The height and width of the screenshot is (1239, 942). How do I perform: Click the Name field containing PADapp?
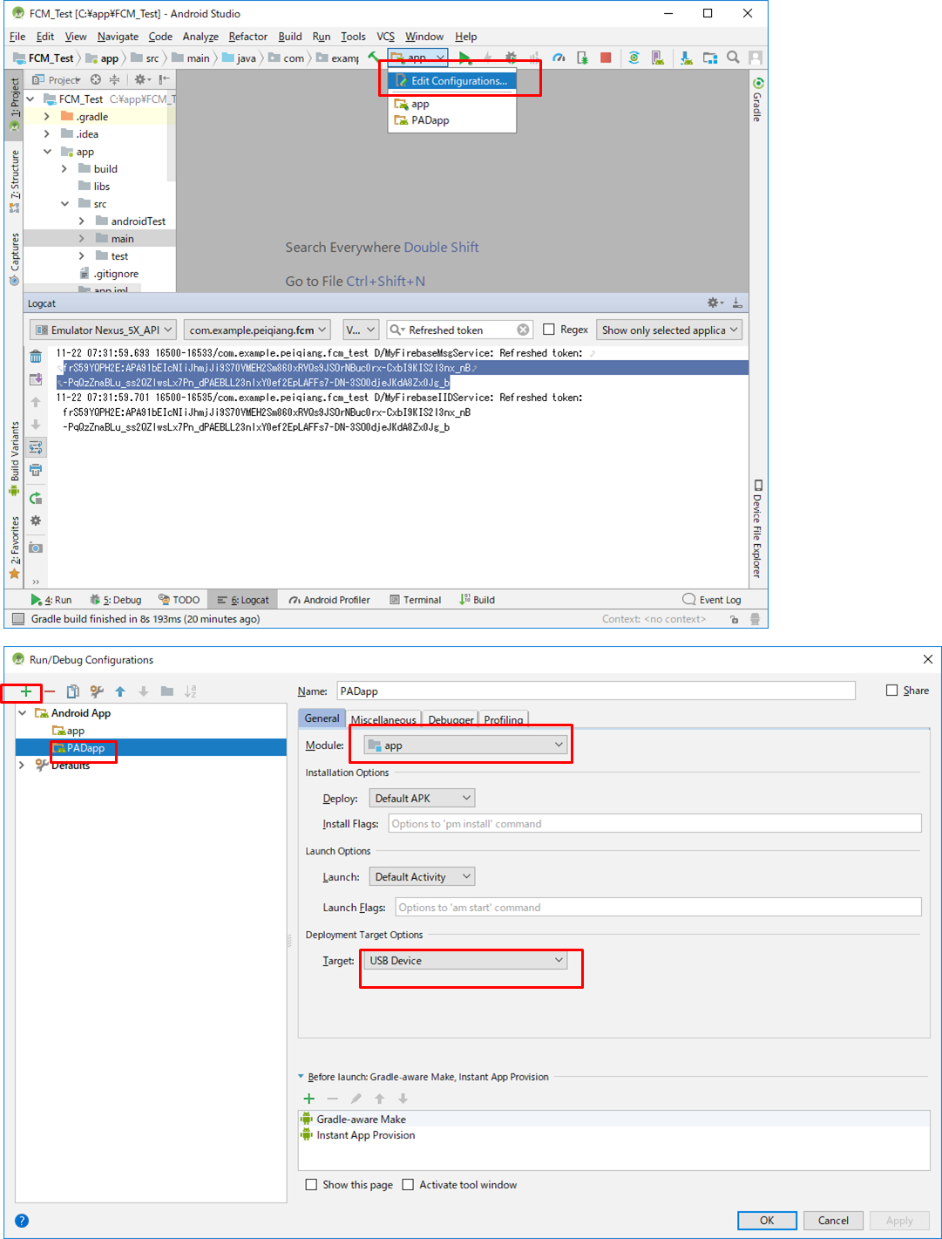(x=596, y=691)
